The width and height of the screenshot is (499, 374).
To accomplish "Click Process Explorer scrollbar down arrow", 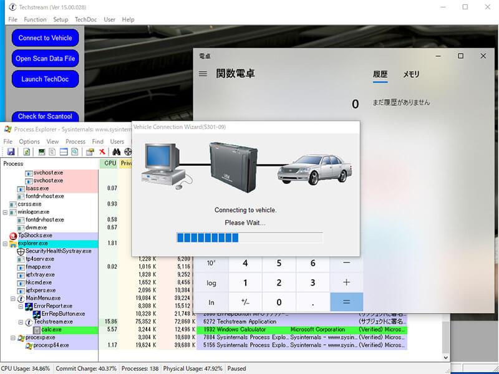I will (446, 357).
